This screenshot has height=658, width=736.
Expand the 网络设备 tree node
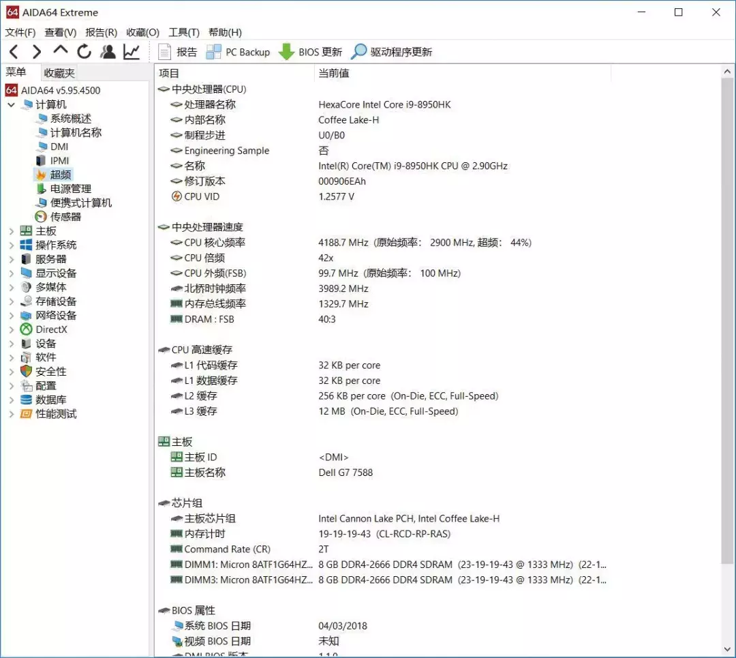click(12, 316)
